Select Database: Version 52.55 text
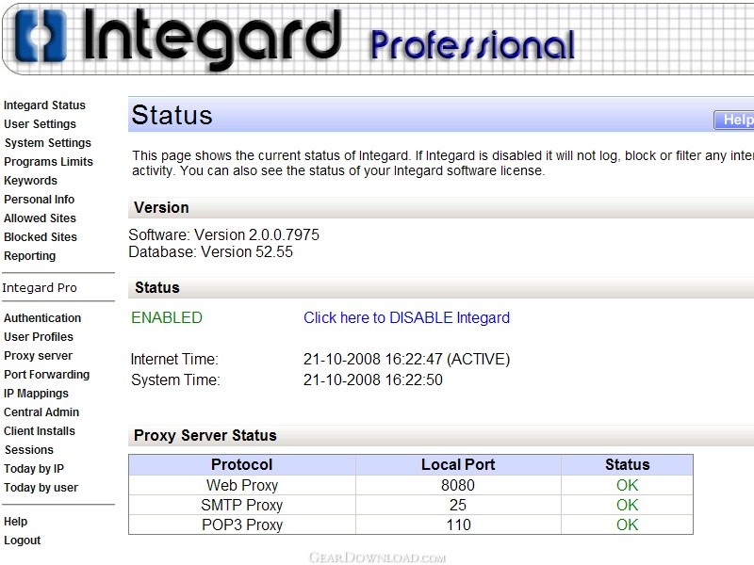Viewport: 754px width, 565px height. [210, 251]
